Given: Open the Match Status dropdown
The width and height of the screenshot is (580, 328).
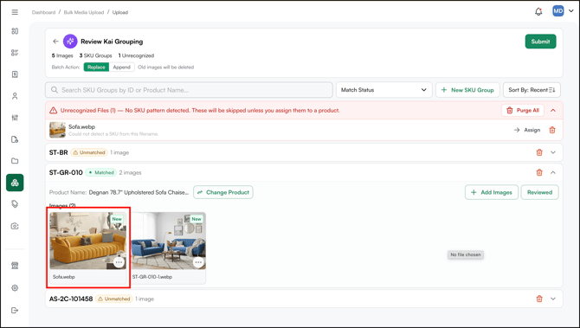Looking at the screenshot, I should (384, 90).
